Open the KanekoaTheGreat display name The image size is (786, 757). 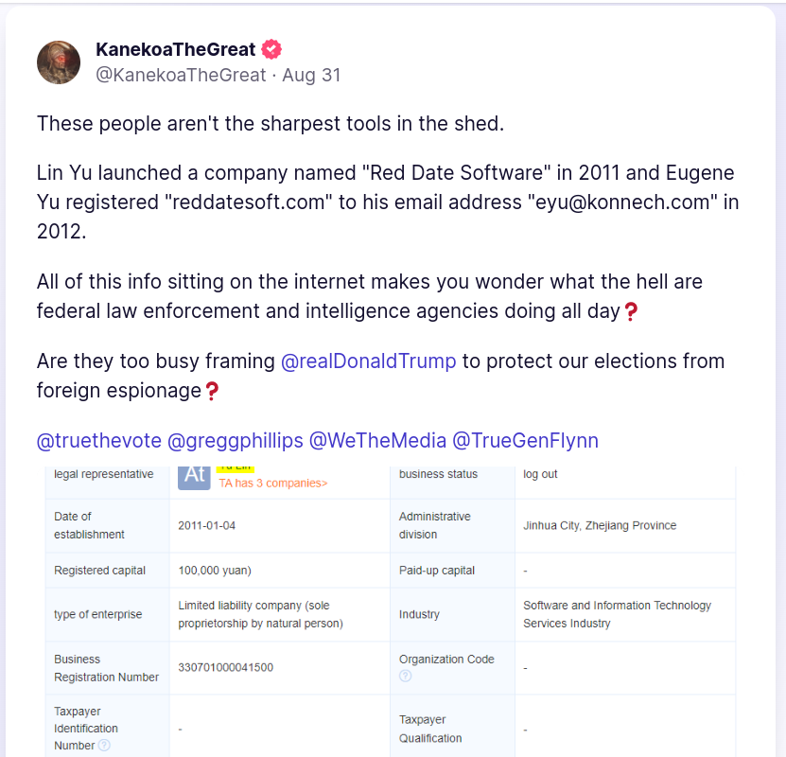coord(176,49)
